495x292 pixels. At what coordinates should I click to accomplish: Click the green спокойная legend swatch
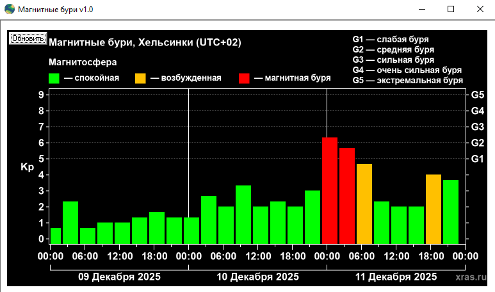click(54, 78)
